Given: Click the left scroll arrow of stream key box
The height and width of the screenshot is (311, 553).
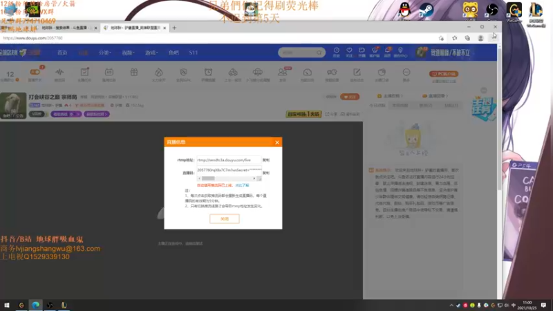Looking at the screenshot, I should pos(199,178).
